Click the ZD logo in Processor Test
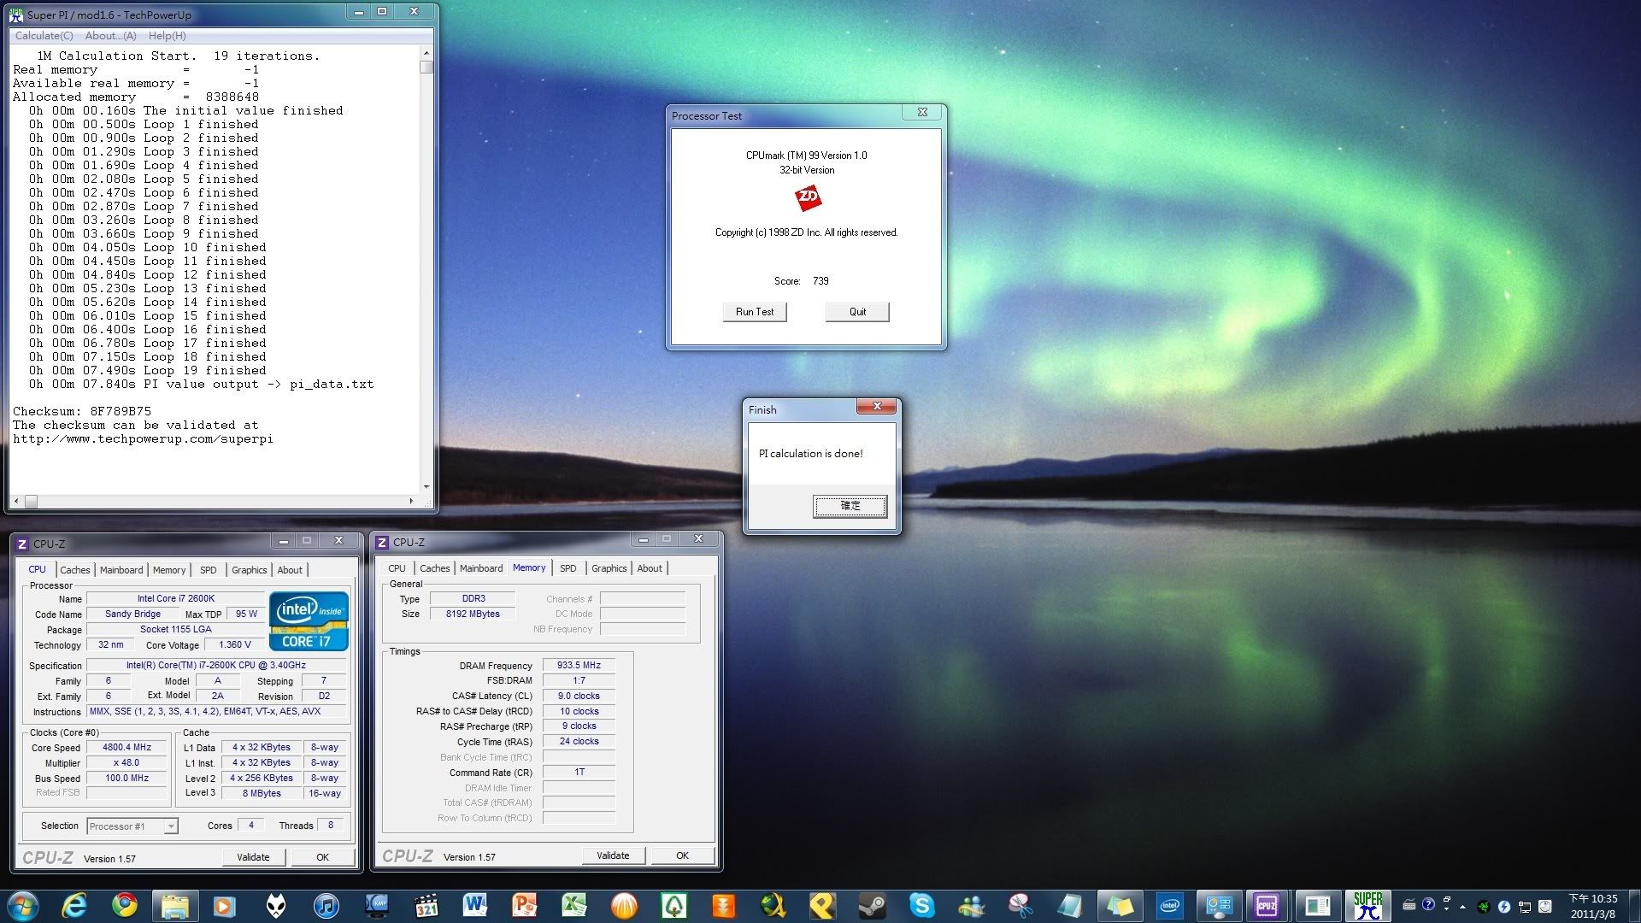Screen dimensions: 1641x923 808,198
